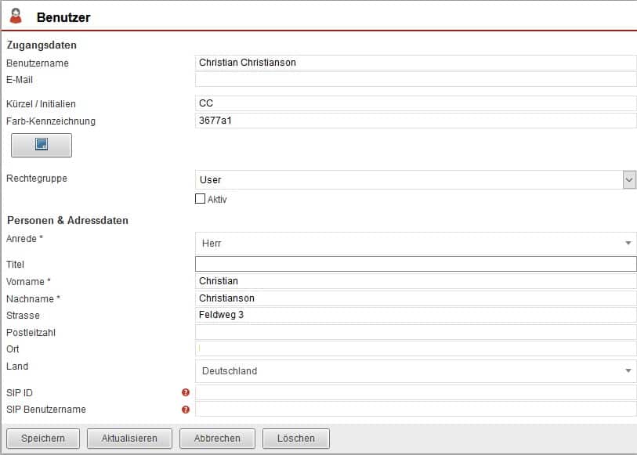Click the SIP Benutzername help icon
This screenshot has height=455, width=637.
pyautogui.click(x=186, y=410)
